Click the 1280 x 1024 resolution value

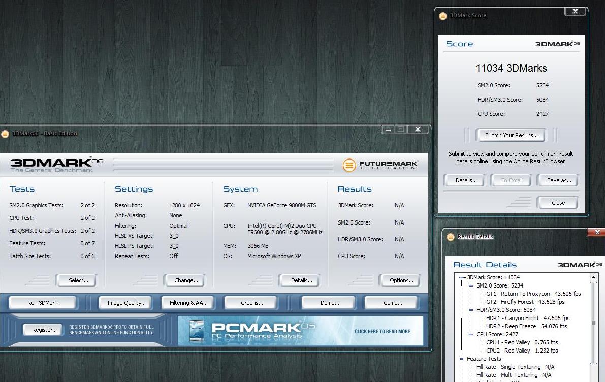click(184, 205)
